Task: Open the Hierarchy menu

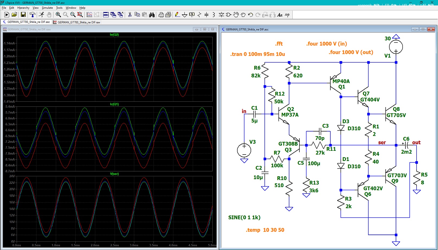Action: 23,8
